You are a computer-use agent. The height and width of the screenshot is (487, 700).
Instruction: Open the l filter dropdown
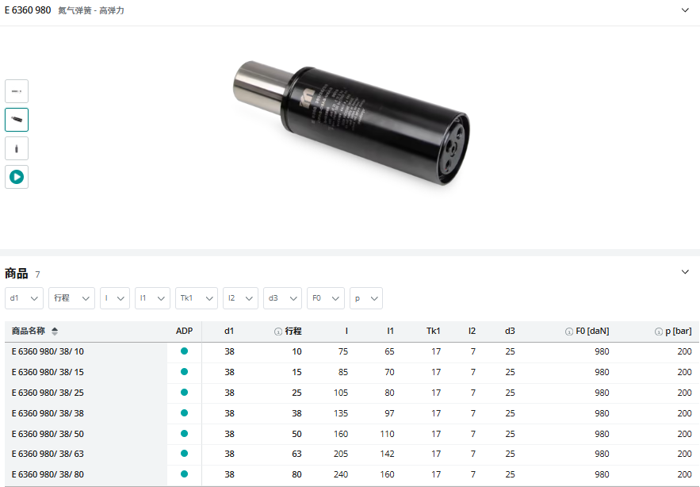coord(115,298)
